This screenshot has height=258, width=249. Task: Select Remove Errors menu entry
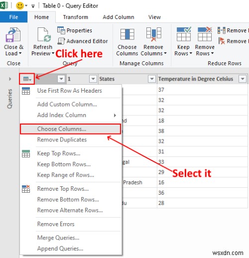click(x=71, y=224)
